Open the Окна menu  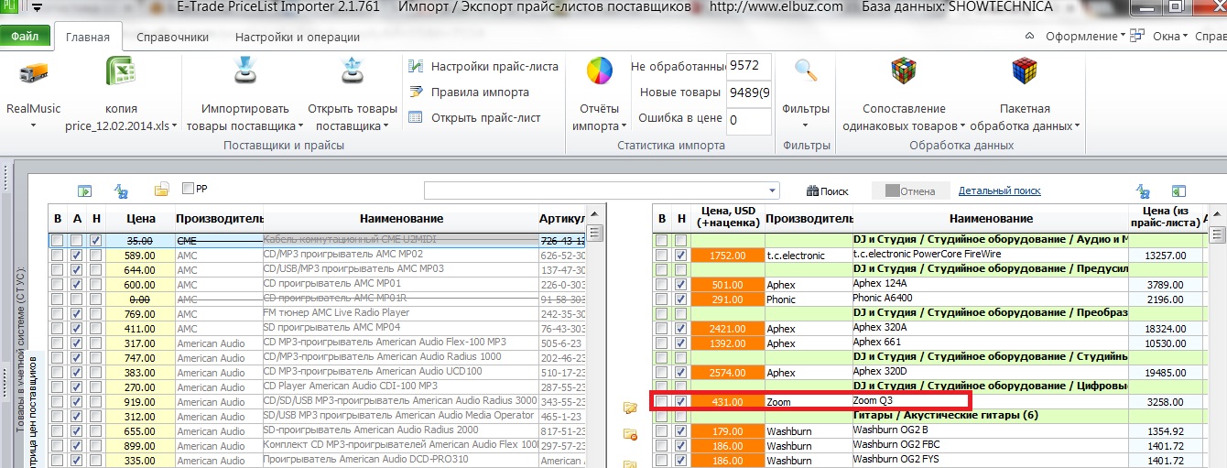pyautogui.click(x=1170, y=37)
